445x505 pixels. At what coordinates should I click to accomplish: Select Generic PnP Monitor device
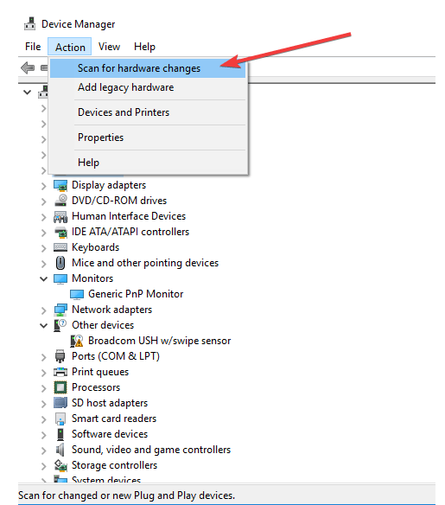pos(136,294)
